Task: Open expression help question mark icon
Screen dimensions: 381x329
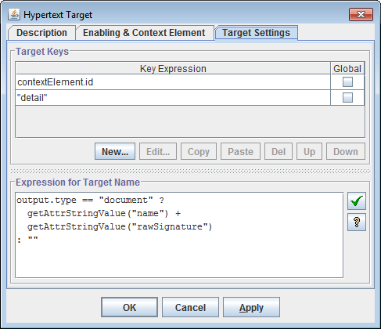Action: (x=357, y=222)
